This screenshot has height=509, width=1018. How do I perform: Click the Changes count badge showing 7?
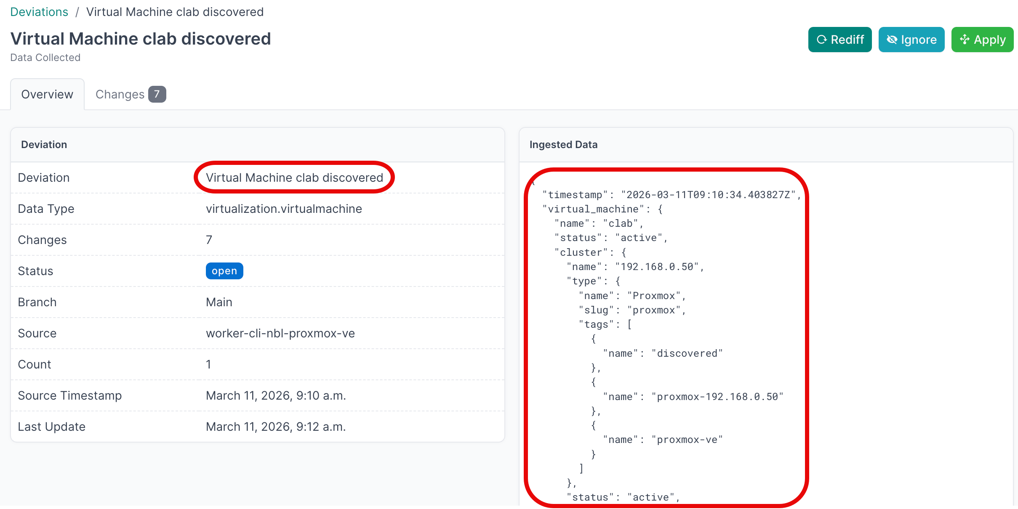coord(157,94)
